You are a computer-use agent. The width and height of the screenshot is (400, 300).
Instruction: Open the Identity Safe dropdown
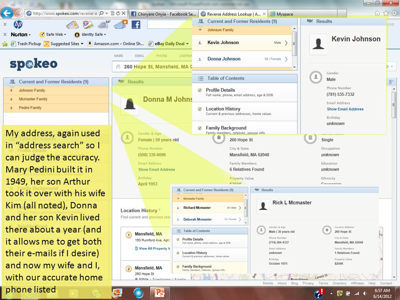coord(90,34)
